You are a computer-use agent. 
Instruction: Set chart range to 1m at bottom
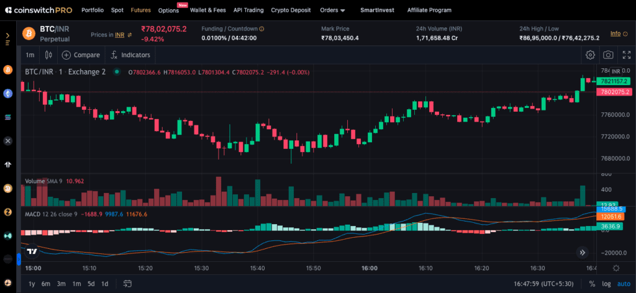click(x=76, y=284)
